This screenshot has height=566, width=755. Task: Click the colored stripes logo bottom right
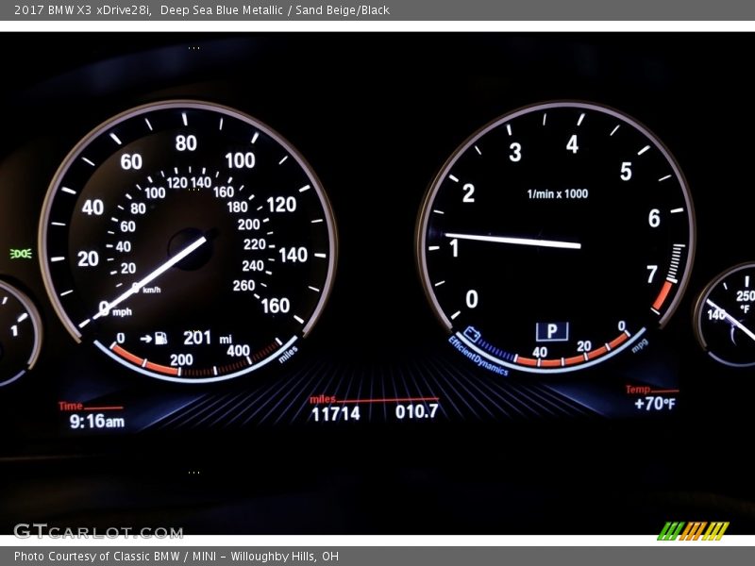pos(693,531)
